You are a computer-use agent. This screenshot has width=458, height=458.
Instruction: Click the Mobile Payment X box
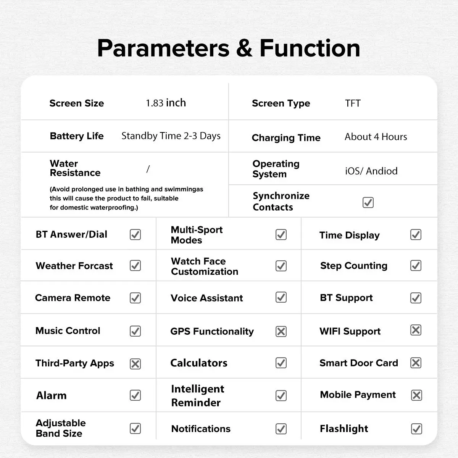(416, 395)
